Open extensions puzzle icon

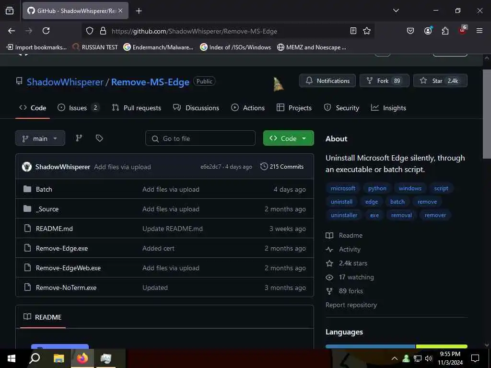(x=445, y=31)
